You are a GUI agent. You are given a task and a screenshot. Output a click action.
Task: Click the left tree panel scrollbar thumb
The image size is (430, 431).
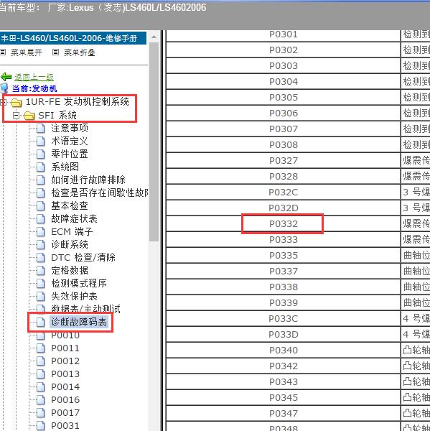(154, 142)
